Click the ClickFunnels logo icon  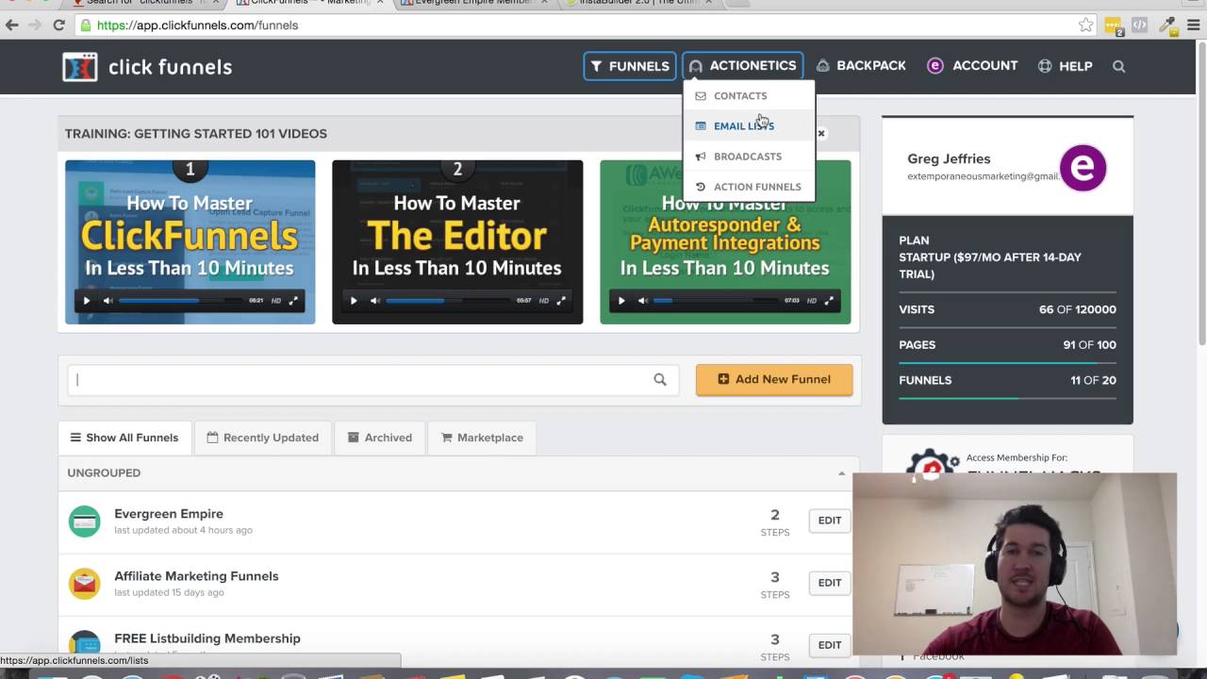[x=80, y=67]
